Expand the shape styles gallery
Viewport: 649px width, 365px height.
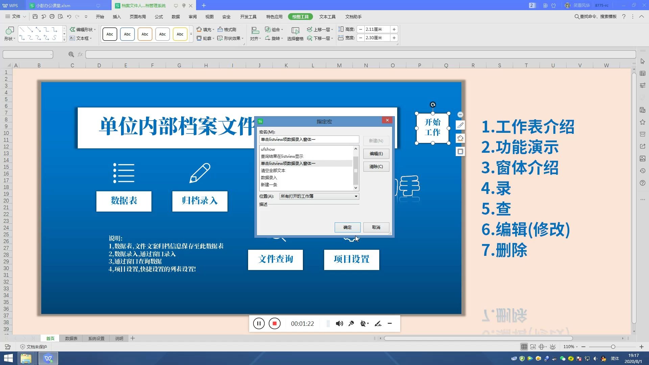coord(191,34)
